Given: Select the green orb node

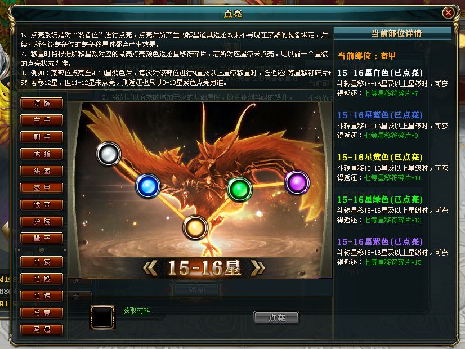Looking at the screenshot, I should coord(240,189).
